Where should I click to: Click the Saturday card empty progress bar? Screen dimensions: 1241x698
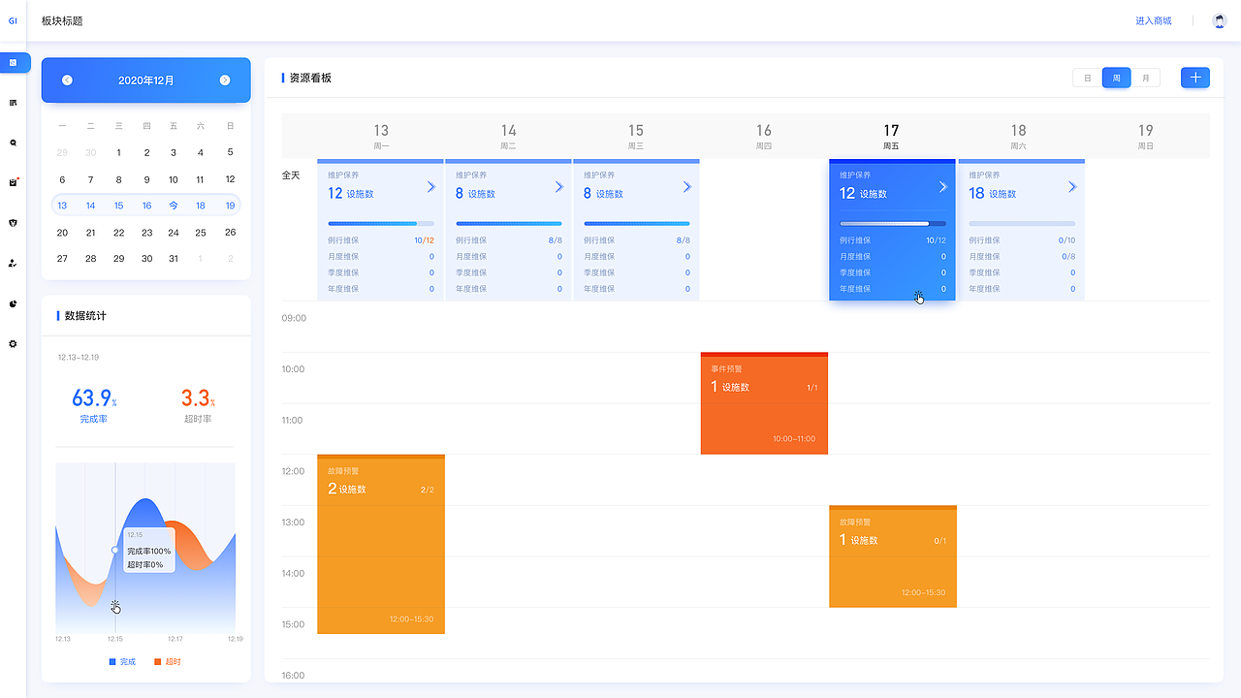1022,223
